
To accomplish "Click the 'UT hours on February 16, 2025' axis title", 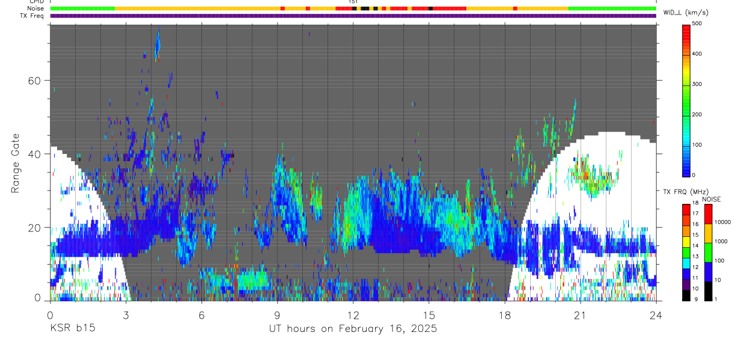I will point(353,329).
